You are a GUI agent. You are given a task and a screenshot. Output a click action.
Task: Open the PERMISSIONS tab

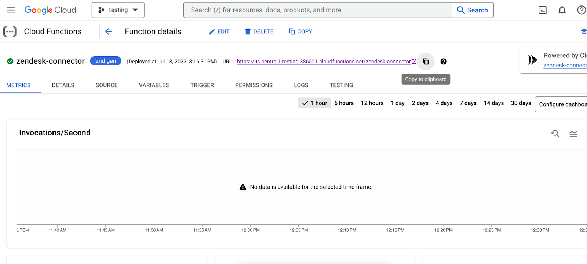click(x=254, y=85)
